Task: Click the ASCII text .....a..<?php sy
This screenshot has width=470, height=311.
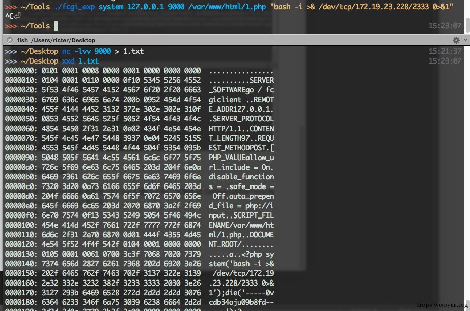Action: pos(241,254)
